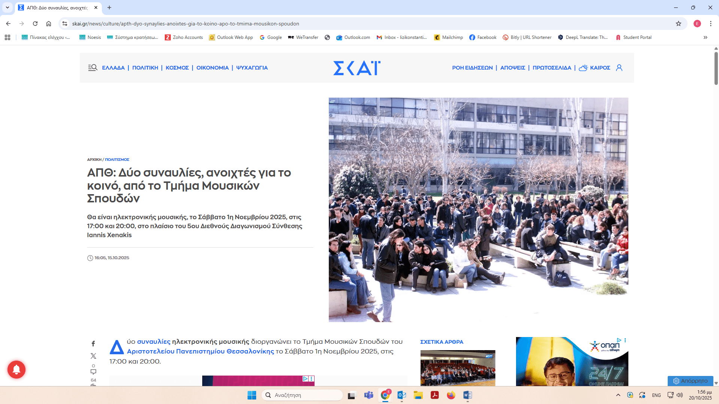Show hidden system tray icons
719x404 pixels.
point(618,395)
